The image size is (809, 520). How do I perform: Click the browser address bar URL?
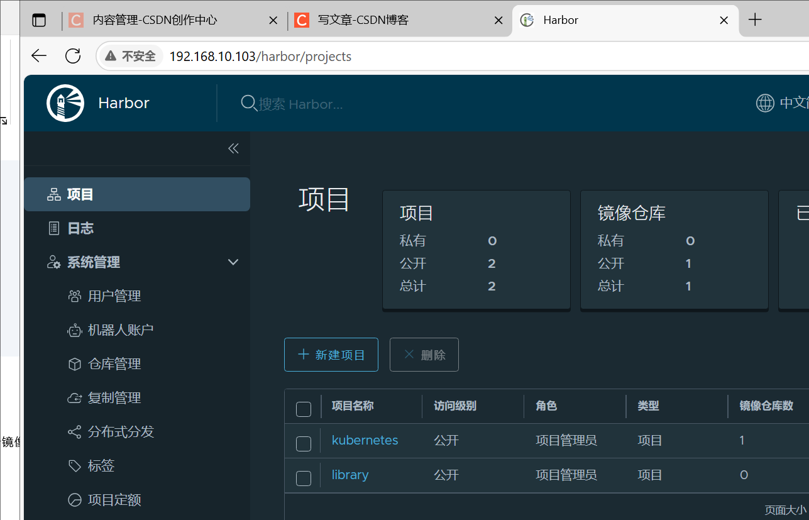[260, 57]
